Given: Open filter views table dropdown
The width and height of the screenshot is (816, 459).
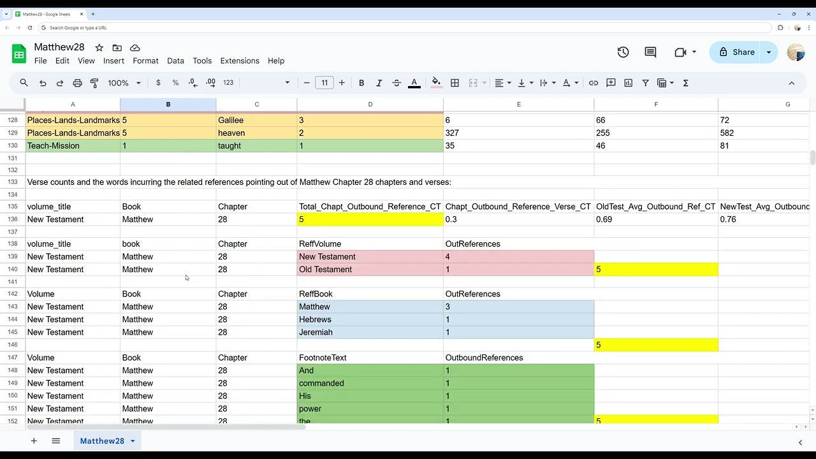Looking at the screenshot, I should coord(666,83).
